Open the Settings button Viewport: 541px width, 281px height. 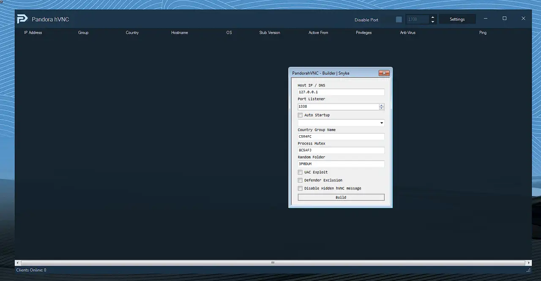coord(457,19)
